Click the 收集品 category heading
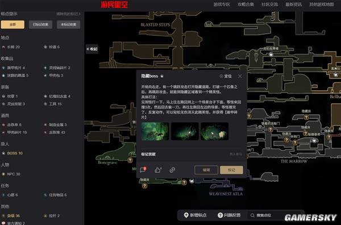341x225 pixels. point(7,59)
